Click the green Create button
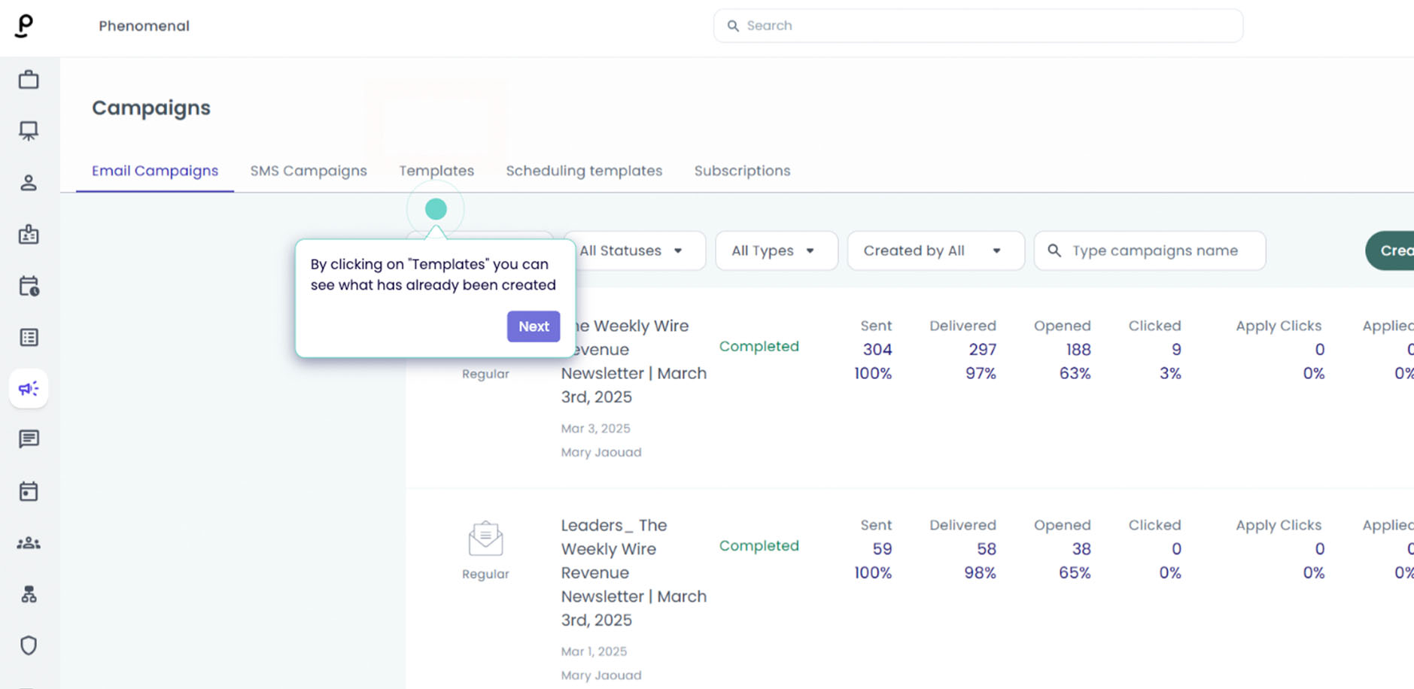Viewport: 1414px width, 689px height. click(x=1391, y=250)
